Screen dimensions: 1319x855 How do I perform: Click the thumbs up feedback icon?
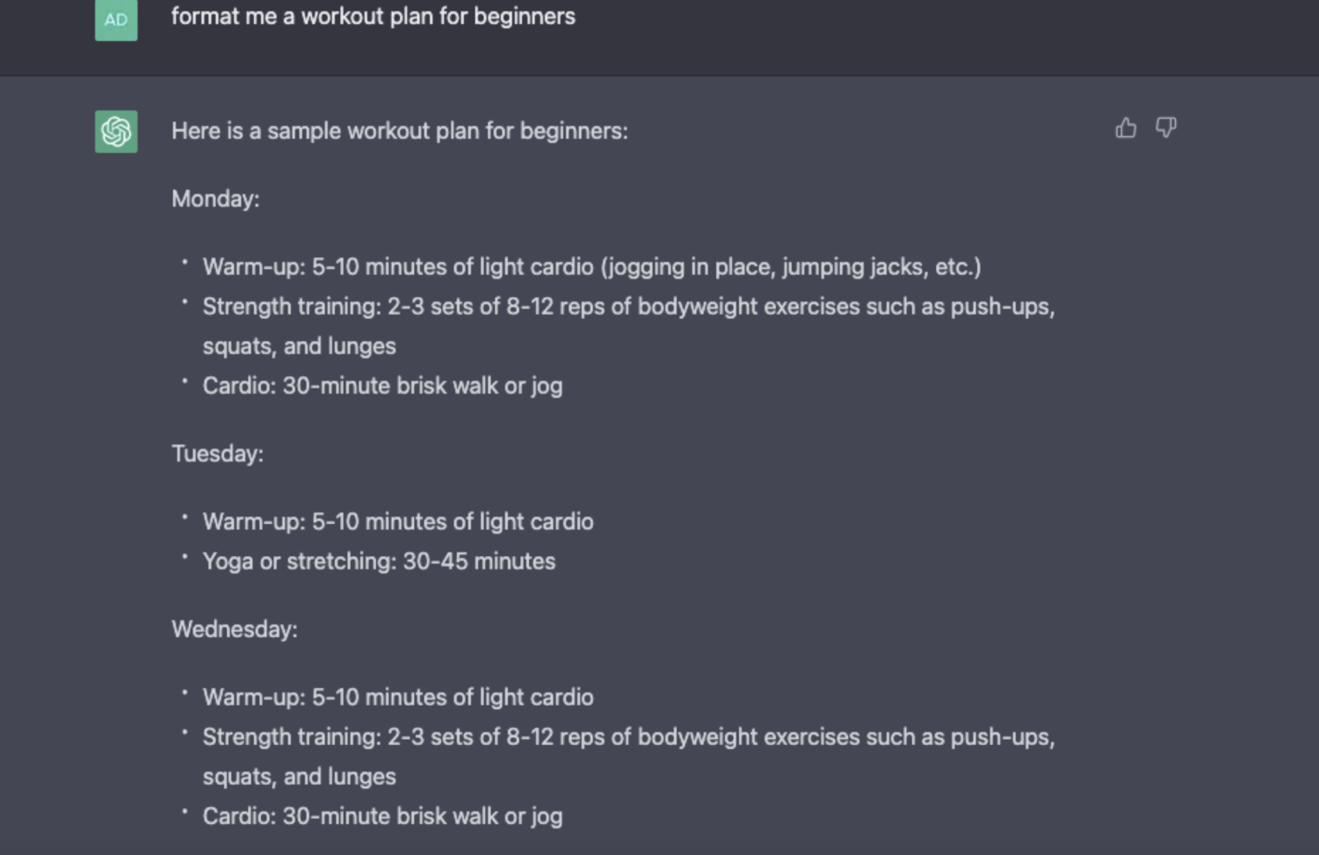pyautogui.click(x=1126, y=128)
